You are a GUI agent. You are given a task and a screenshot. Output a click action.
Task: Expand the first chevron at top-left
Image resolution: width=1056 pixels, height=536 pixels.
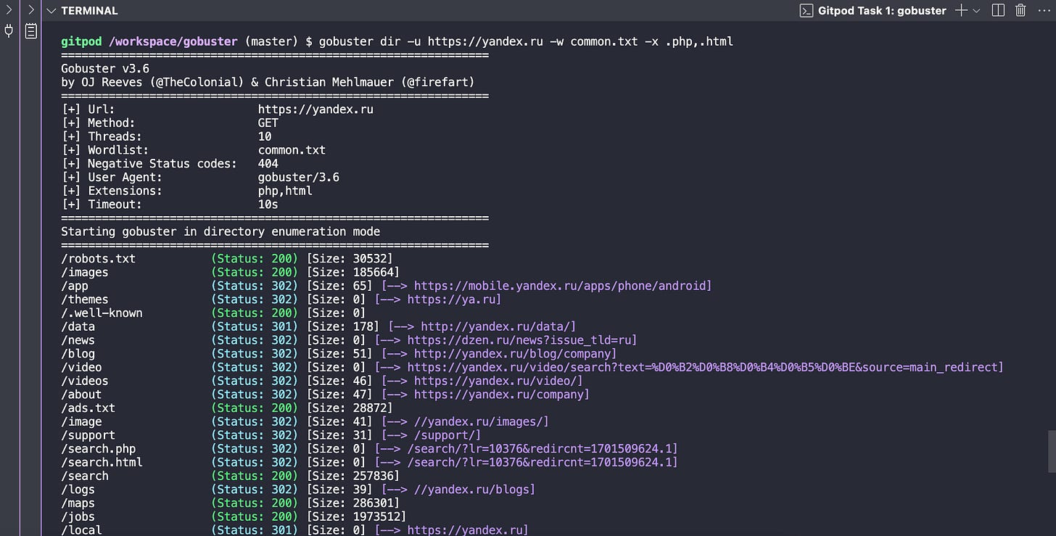(9, 10)
